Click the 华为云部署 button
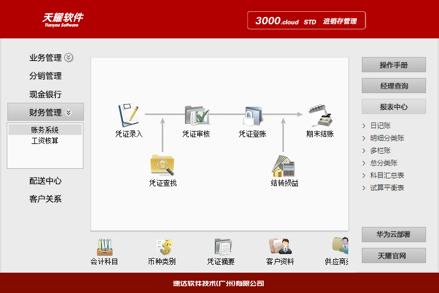 (393, 235)
